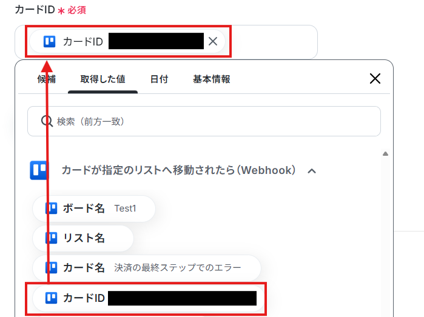This screenshot has width=424, height=317.
Task: Remove the selected カードID chip
Action: [213, 42]
